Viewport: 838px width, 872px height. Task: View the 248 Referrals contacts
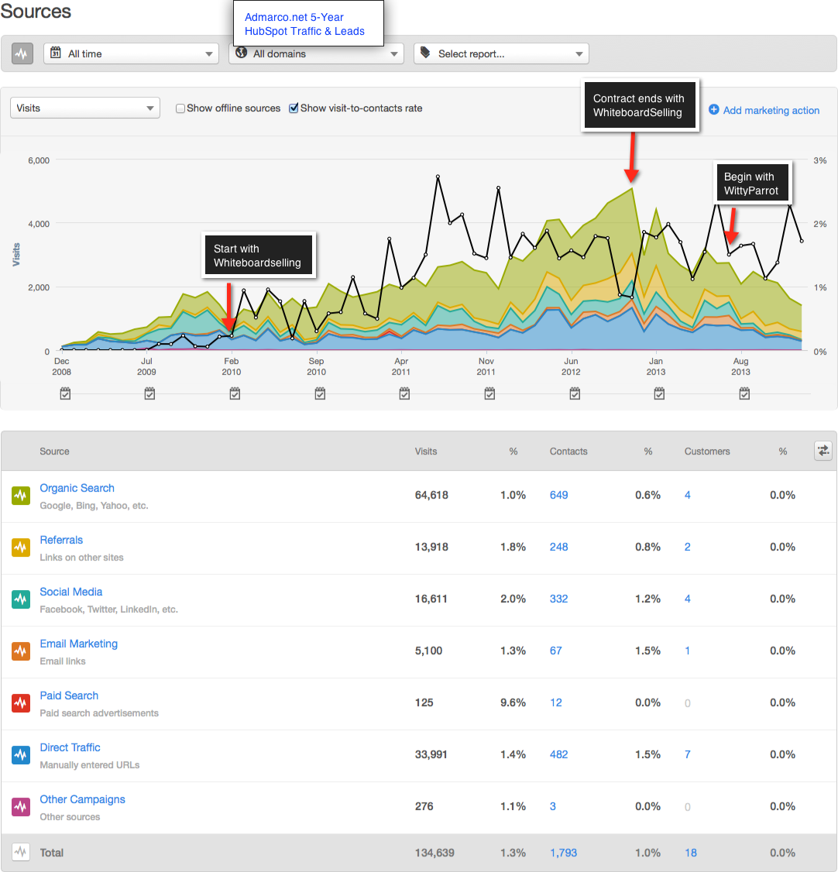(x=559, y=547)
